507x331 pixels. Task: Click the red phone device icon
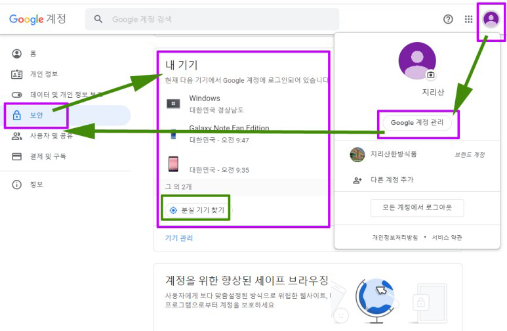click(x=173, y=164)
